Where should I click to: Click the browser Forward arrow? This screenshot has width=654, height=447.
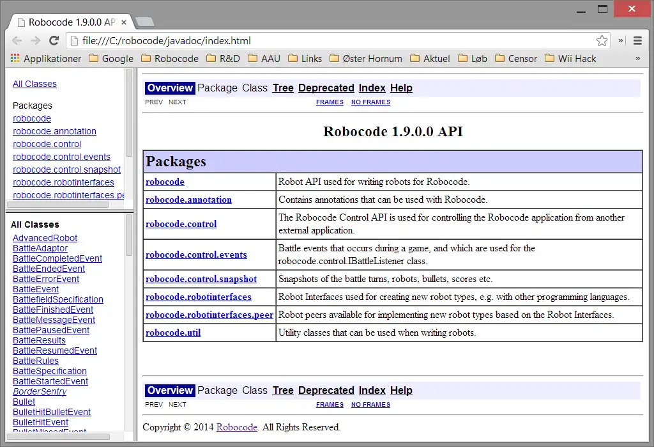pos(36,40)
